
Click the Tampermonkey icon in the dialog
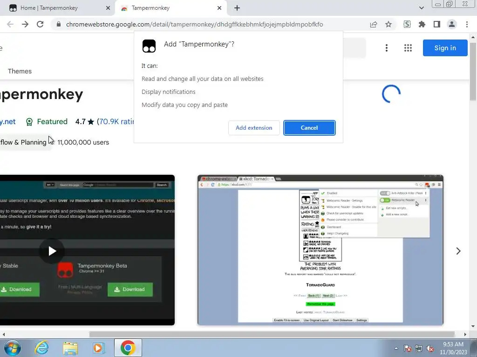coord(149,46)
